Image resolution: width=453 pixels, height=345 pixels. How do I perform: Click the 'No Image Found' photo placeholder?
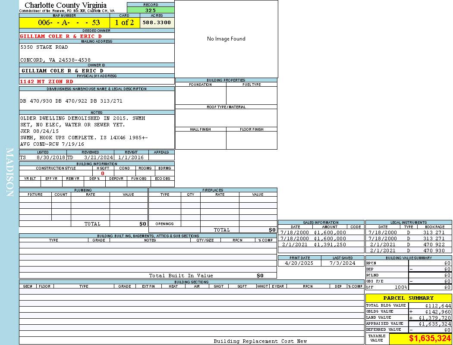tap(226, 39)
